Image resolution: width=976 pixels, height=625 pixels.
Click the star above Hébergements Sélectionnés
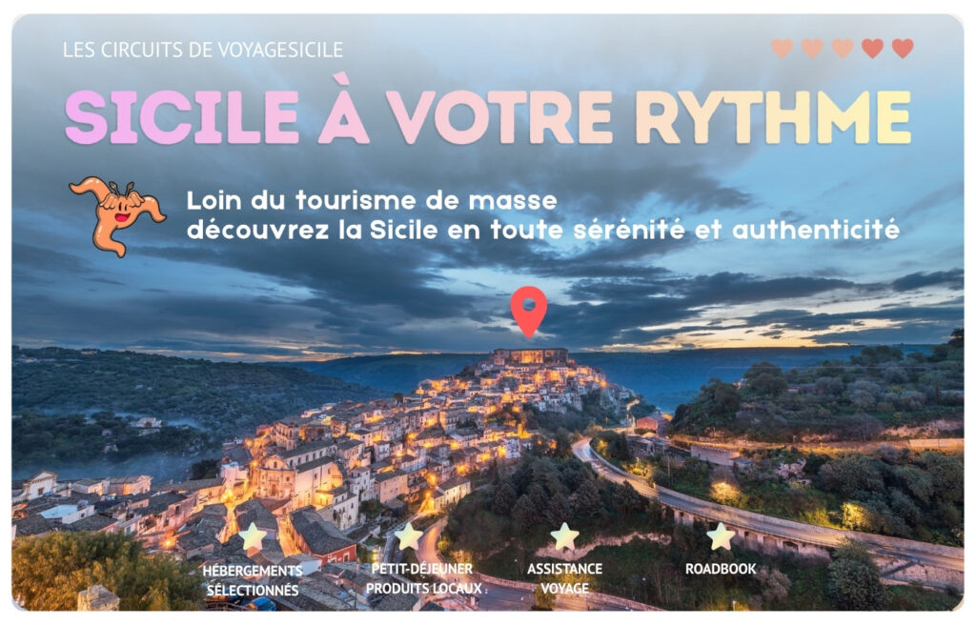pyautogui.click(x=252, y=536)
